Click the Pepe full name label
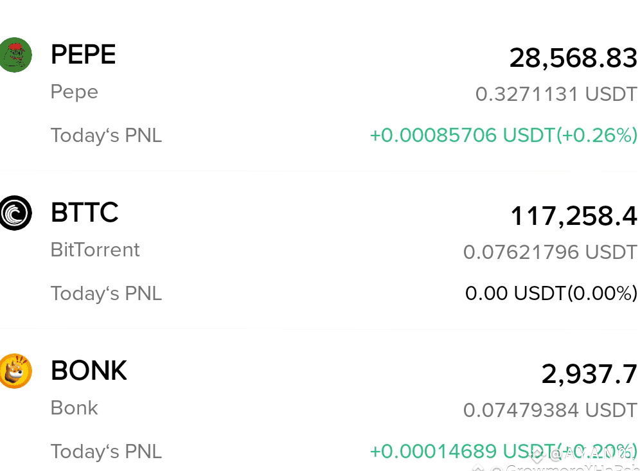640x471 pixels. 75,93
